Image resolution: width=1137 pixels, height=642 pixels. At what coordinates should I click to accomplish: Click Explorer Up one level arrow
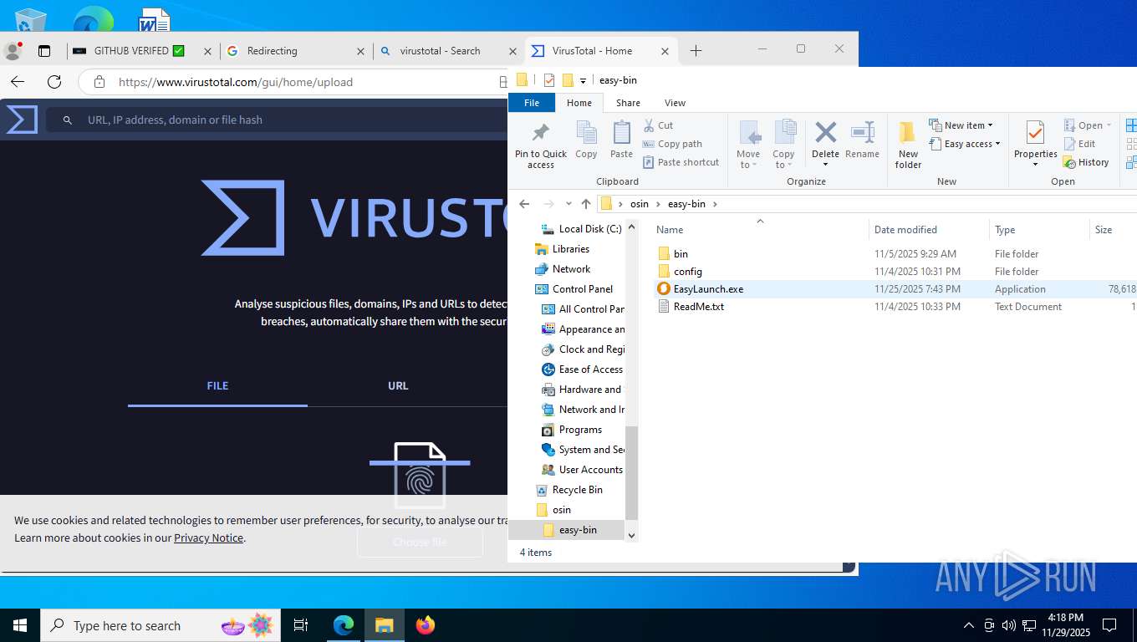click(x=586, y=204)
